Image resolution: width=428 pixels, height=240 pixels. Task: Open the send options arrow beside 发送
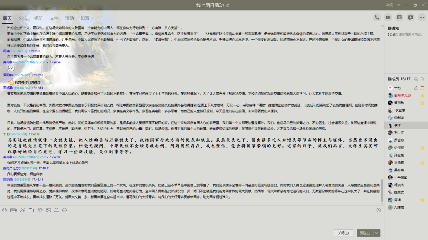377,233
